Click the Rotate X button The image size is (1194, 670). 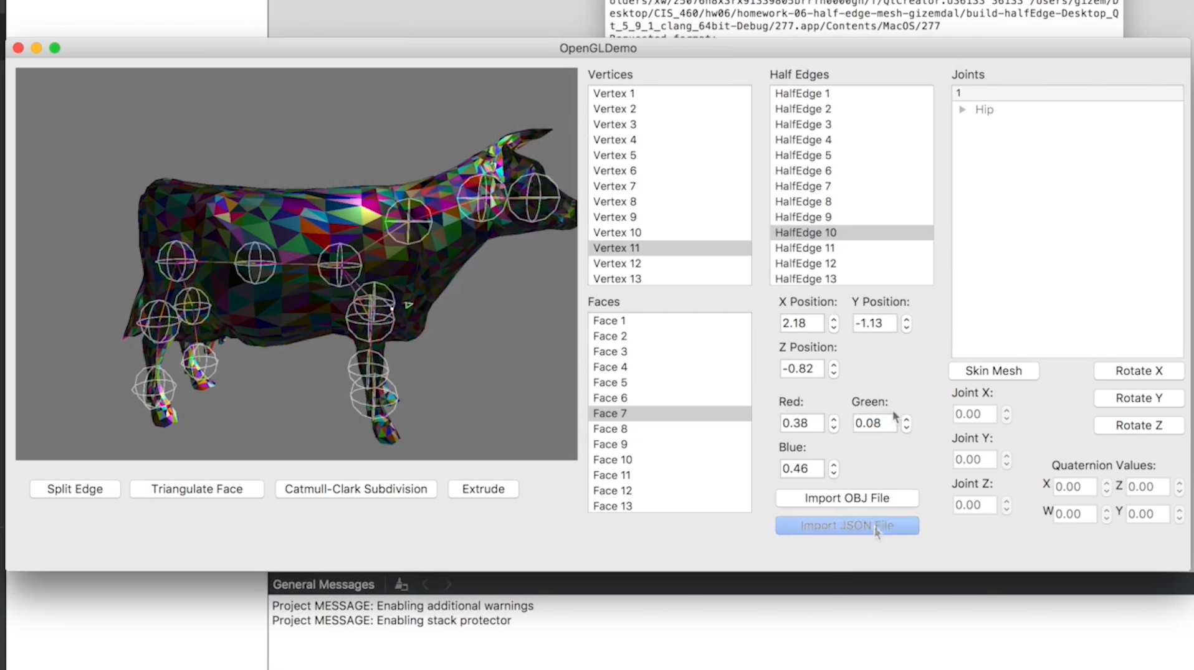point(1139,370)
